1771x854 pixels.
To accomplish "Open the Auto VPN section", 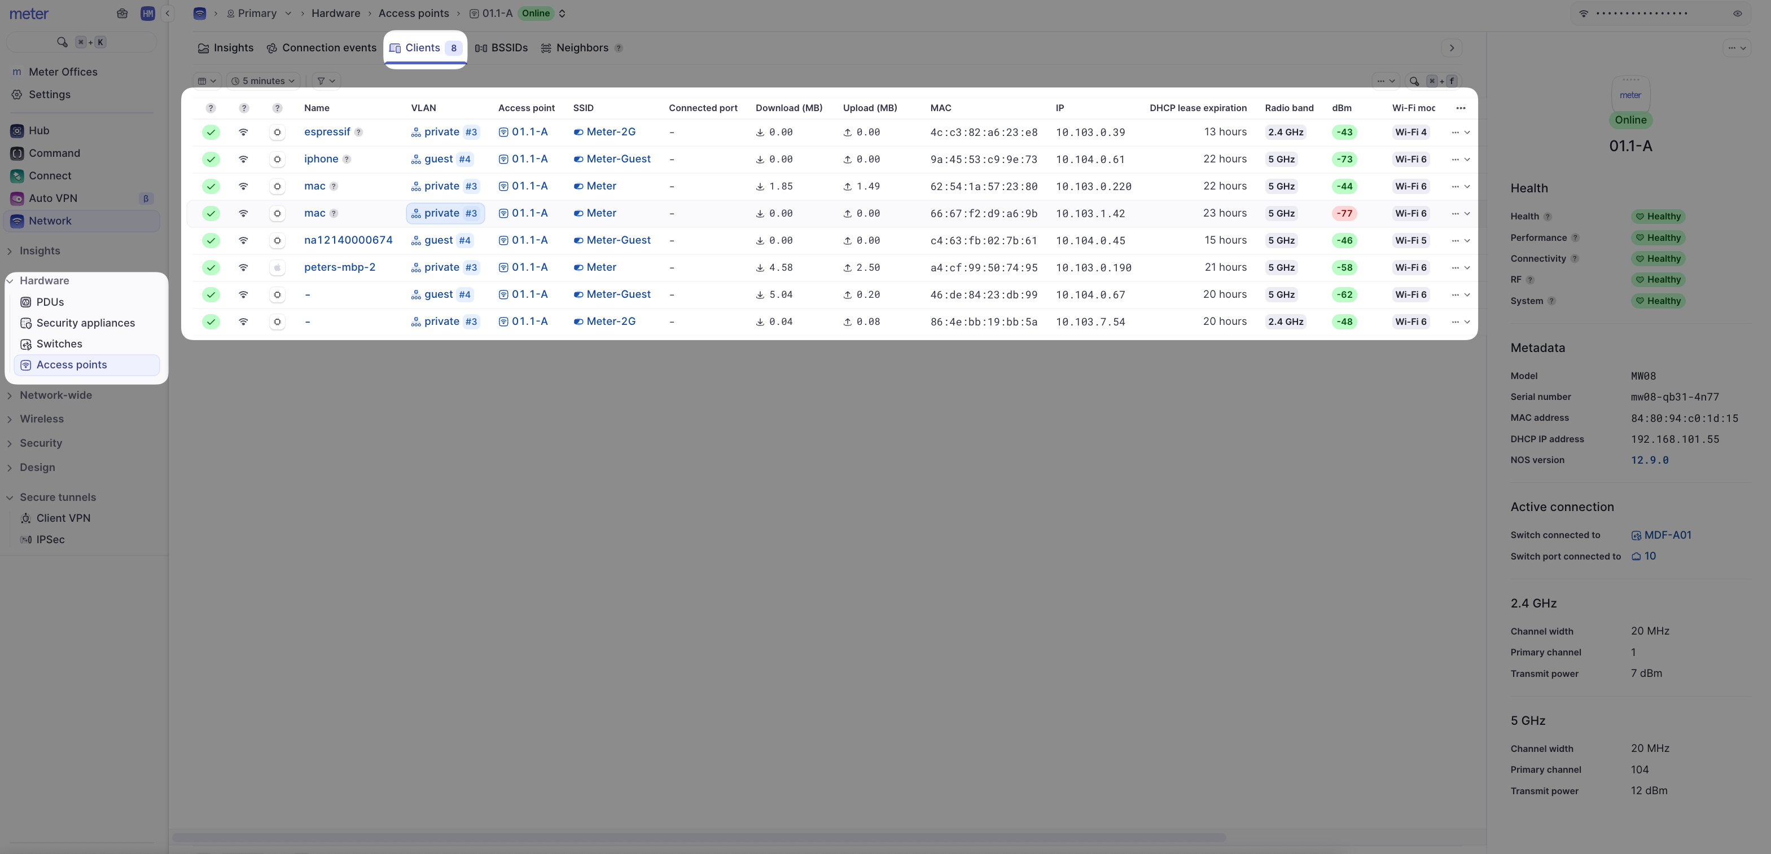I will point(53,199).
